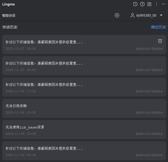Minimize the Lingma panel with the dash icon

[x=164, y=4]
